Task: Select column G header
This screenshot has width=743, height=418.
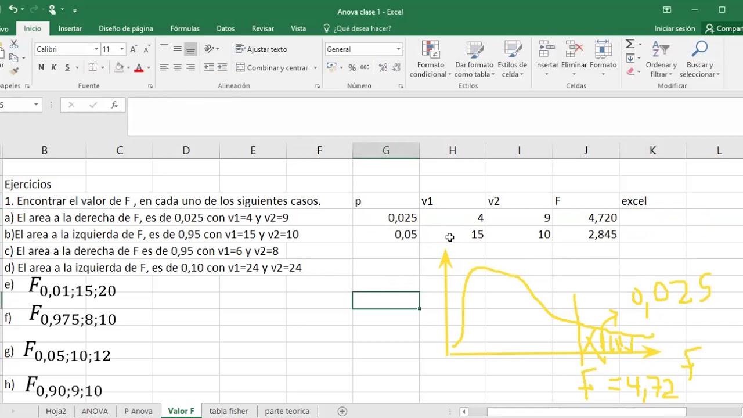Action: tap(386, 150)
